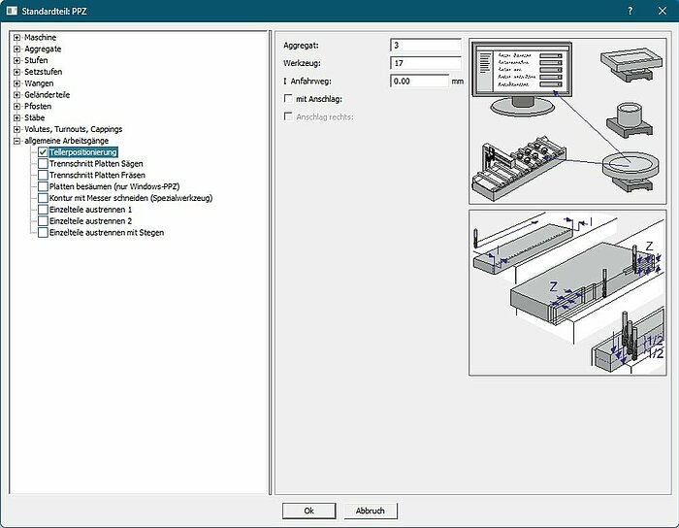This screenshot has height=528, width=679.
Task: Select allgemeine Arbeitsgänge label
Action: [x=66, y=141]
